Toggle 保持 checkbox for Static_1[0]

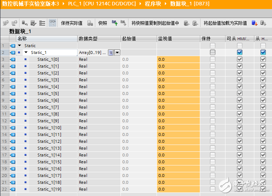tap(212, 59)
